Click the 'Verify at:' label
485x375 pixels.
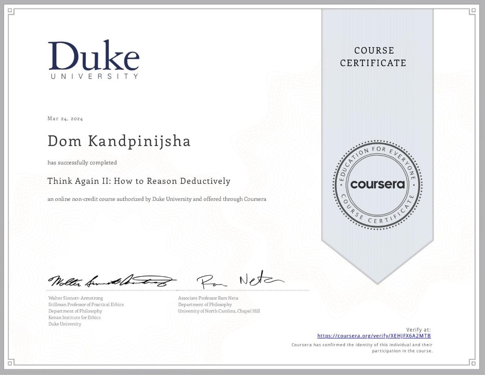click(418, 330)
